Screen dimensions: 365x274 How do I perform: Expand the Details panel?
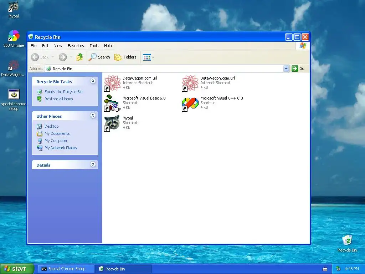point(93,164)
